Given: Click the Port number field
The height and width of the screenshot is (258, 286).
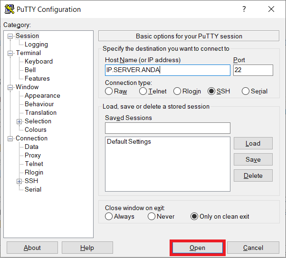Looking at the screenshot, I should (253, 70).
